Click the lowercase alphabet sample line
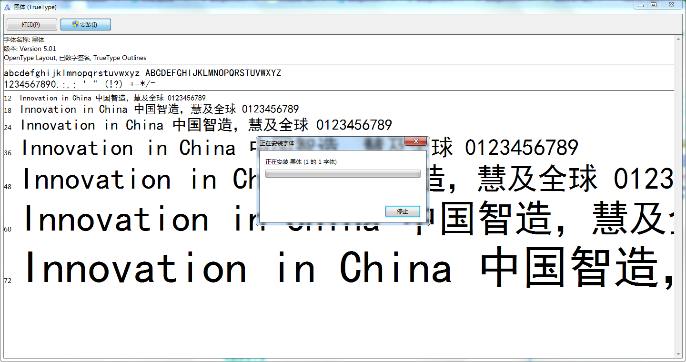The width and height of the screenshot is (686, 362). click(x=71, y=73)
